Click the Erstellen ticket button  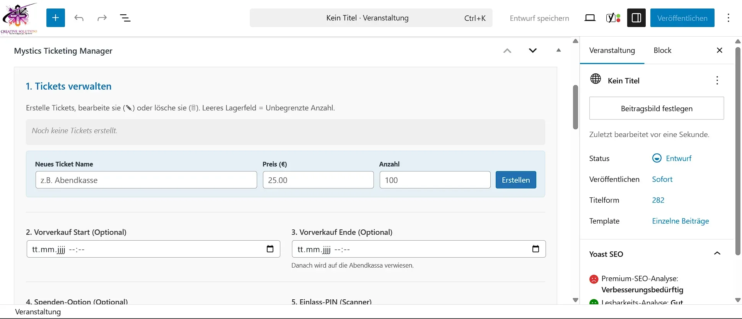click(x=515, y=180)
